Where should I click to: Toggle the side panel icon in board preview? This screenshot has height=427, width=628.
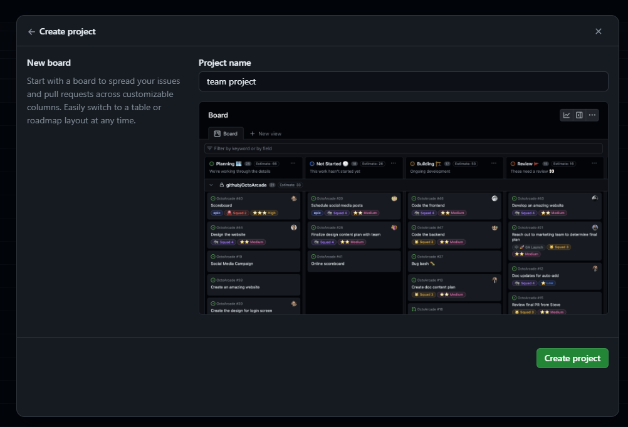click(579, 115)
